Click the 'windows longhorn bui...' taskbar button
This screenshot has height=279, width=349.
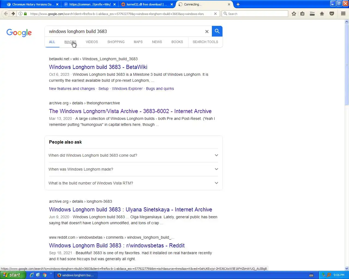pyautogui.click(x=76, y=275)
